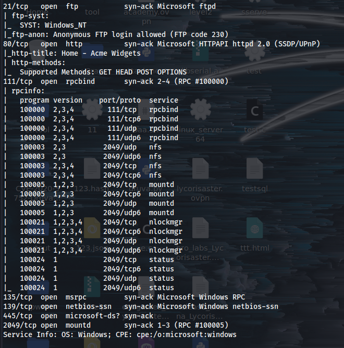Click the pro_labs_Lyc file desktop icon

point(200,228)
